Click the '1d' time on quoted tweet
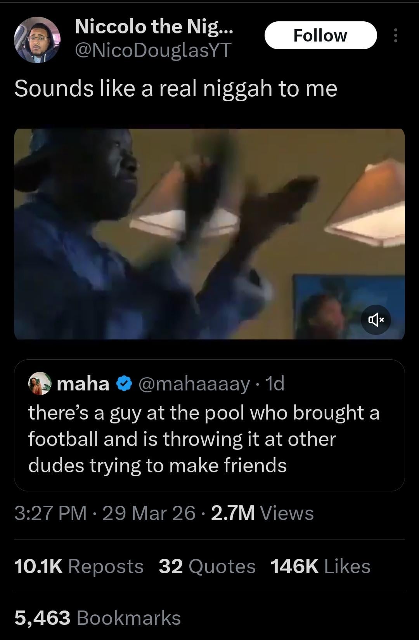Screen dimensions: 419x640 pyautogui.click(x=275, y=384)
